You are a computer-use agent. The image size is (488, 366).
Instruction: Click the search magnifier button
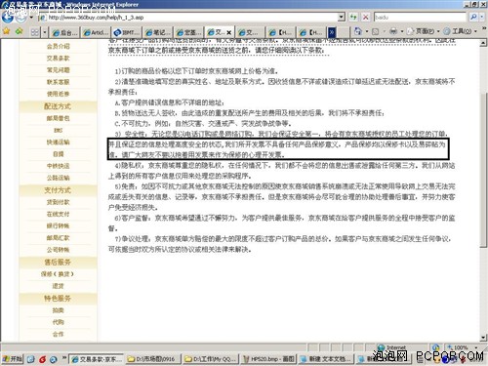[x=473, y=17]
